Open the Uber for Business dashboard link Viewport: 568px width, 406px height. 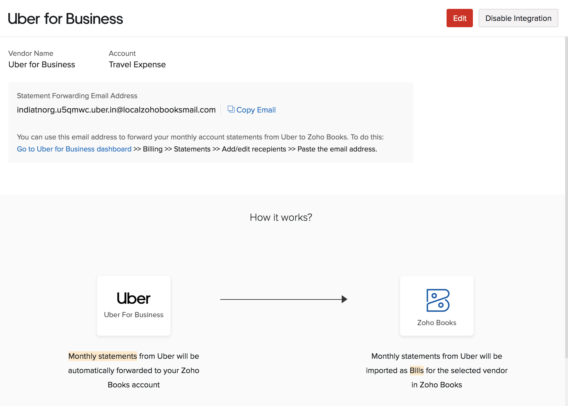tap(74, 149)
